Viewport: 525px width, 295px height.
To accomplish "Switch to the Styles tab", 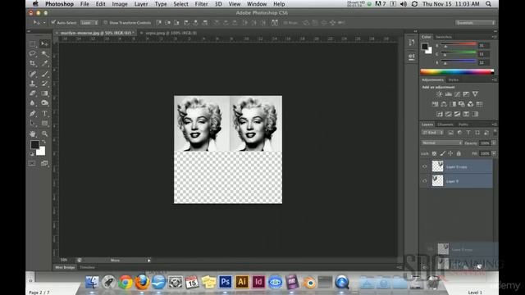I will tap(454, 80).
